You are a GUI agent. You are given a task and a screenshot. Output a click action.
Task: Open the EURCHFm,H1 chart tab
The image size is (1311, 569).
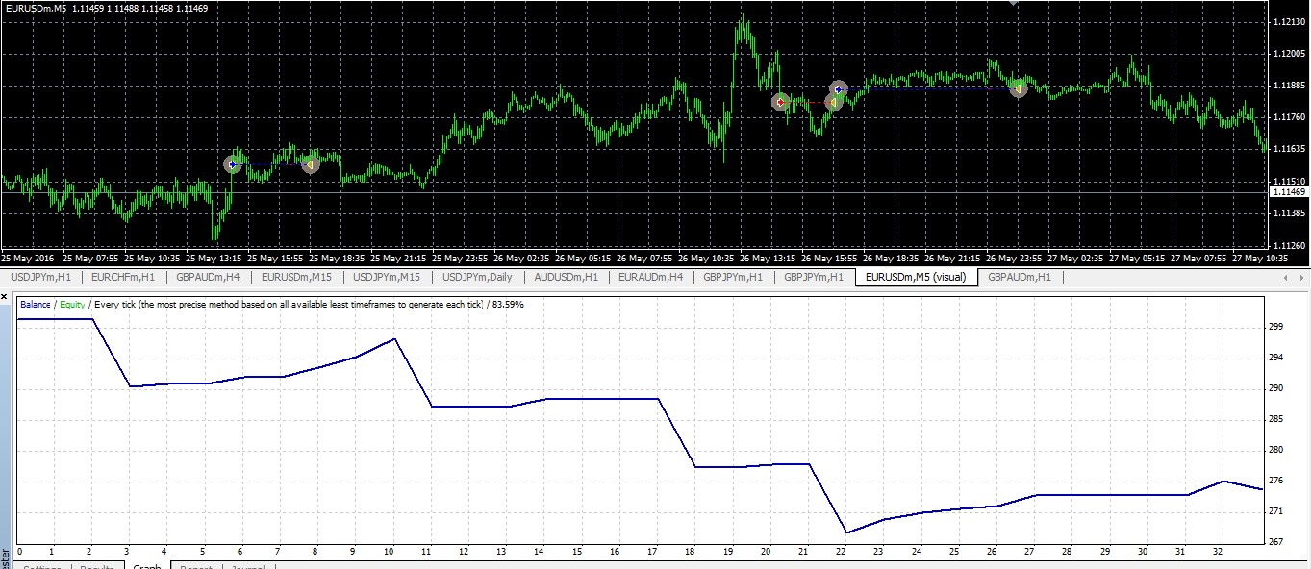coord(122,277)
